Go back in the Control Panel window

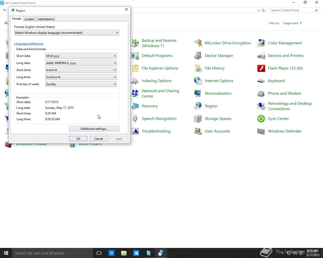tap(5, 10)
